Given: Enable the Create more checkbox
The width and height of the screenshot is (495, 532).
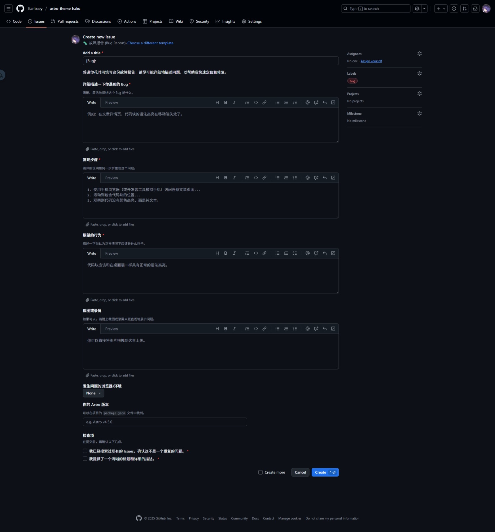Looking at the screenshot, I should pyautogui.click(x=260, y=472).
